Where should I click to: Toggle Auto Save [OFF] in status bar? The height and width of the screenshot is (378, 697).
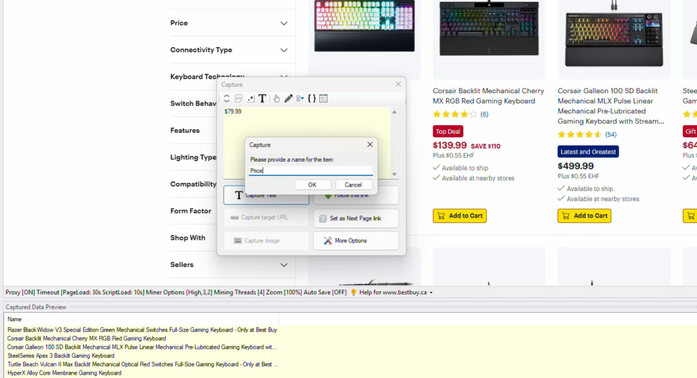[325, 292]
